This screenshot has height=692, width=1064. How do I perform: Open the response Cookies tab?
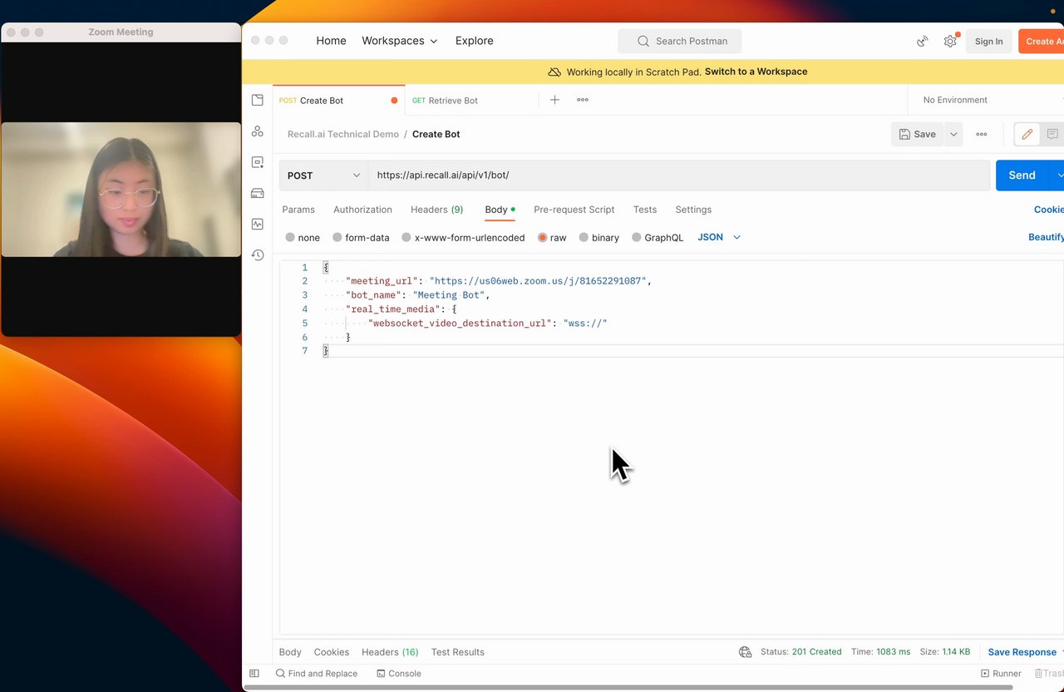coord(332,652)
